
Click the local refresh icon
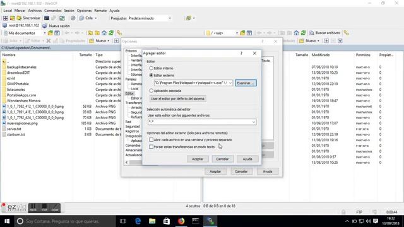(111, 33)
